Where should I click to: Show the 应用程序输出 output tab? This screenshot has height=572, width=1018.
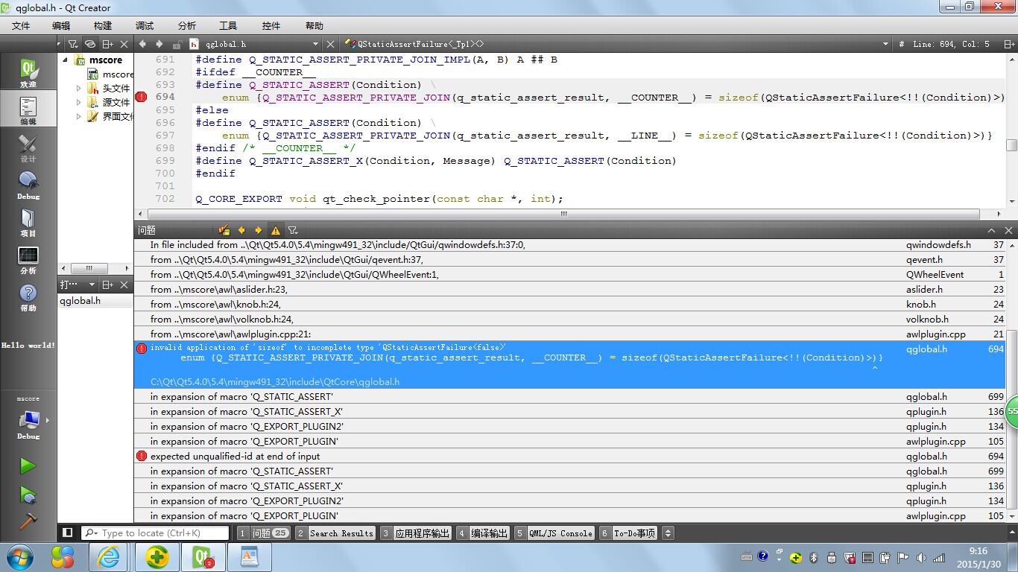tap(416, 533)
